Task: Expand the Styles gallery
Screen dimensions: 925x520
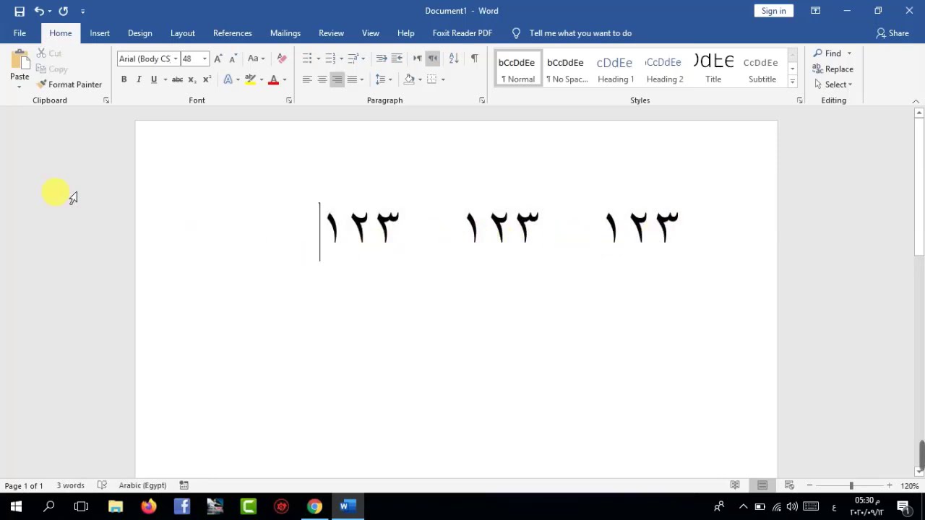Action: [793, 82]
